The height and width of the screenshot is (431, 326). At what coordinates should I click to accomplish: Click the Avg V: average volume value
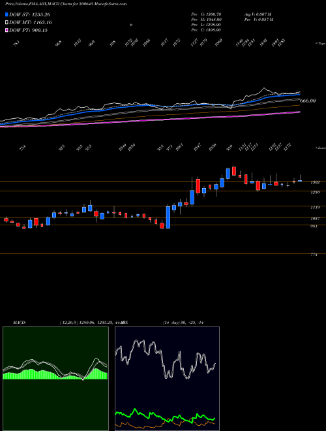(x=258, y=14)
